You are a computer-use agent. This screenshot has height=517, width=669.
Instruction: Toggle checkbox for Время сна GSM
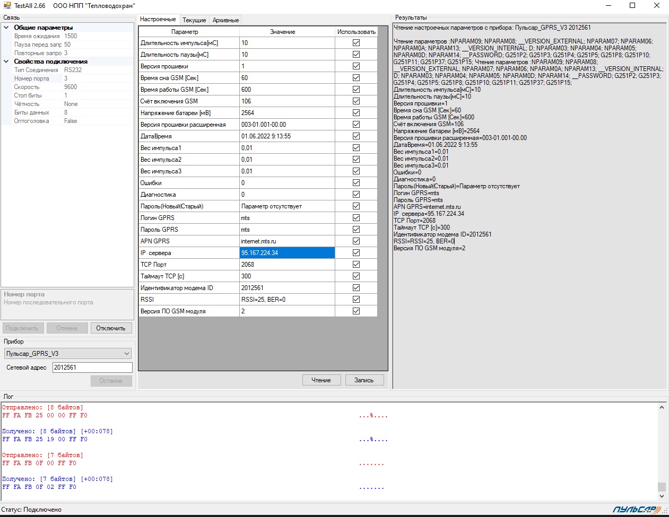pos(356,78)
